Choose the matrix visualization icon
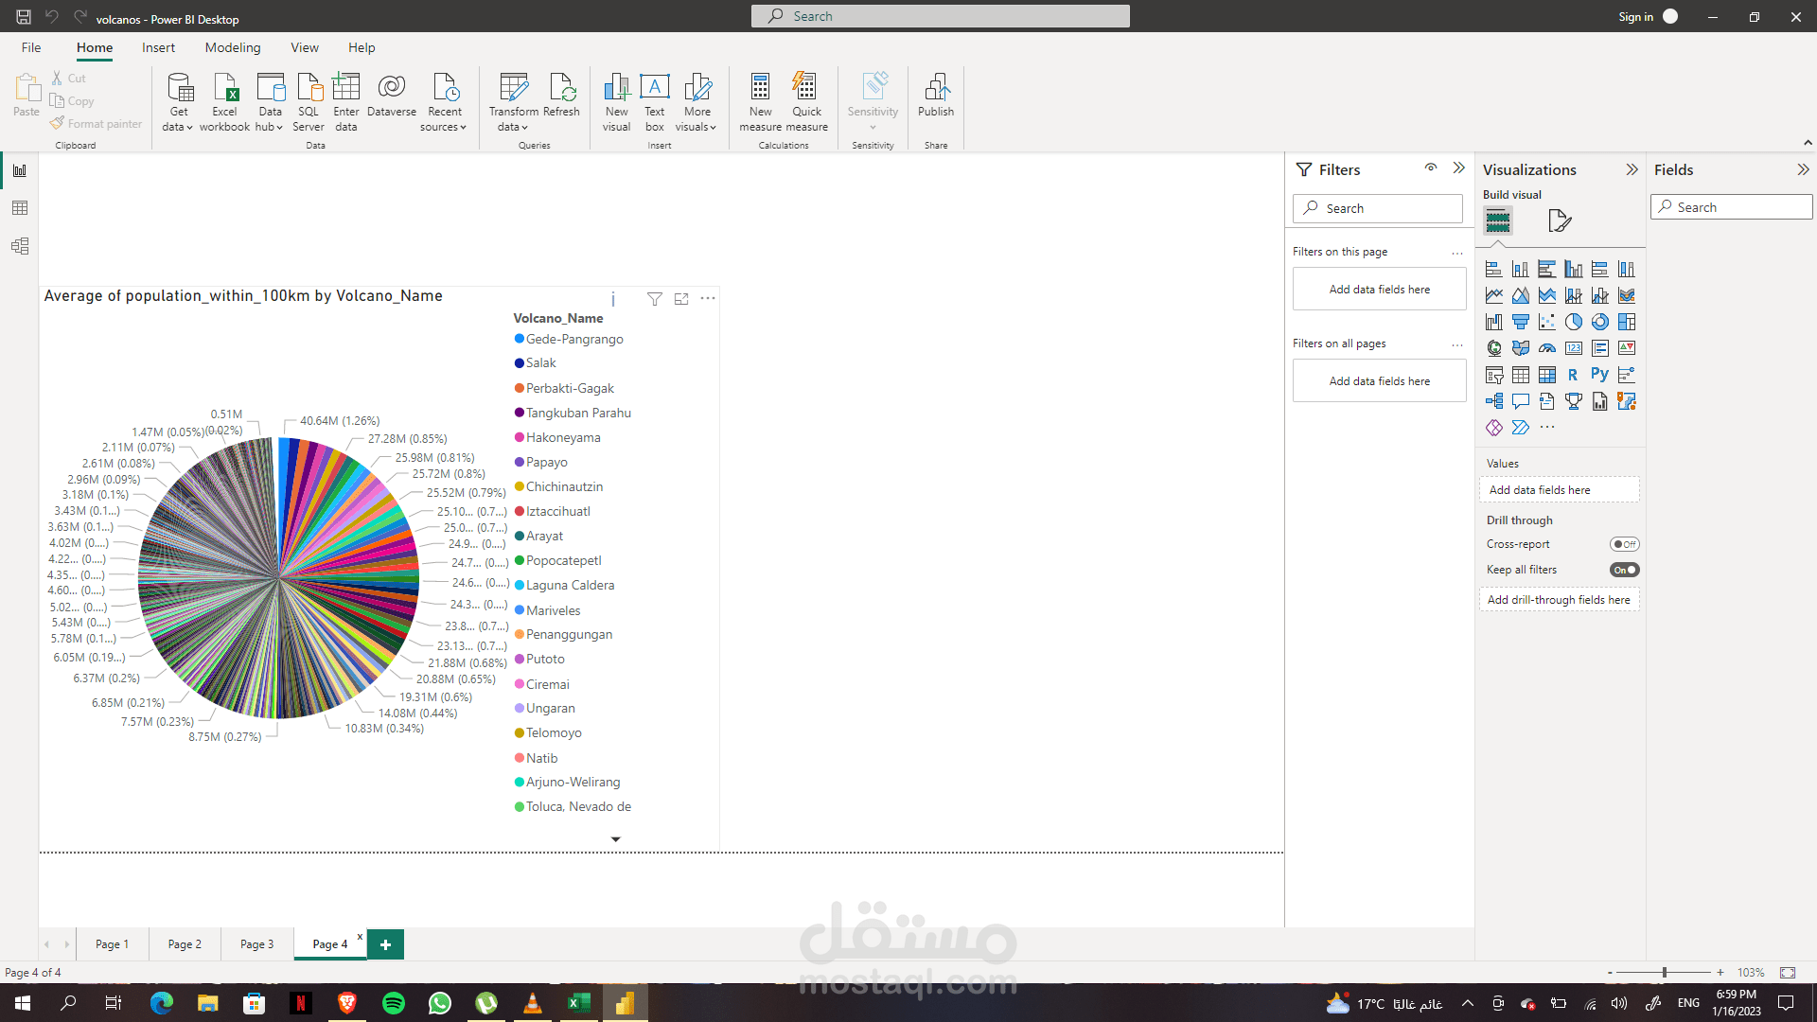1817x1022 pixels. (x=1546, y=375)
